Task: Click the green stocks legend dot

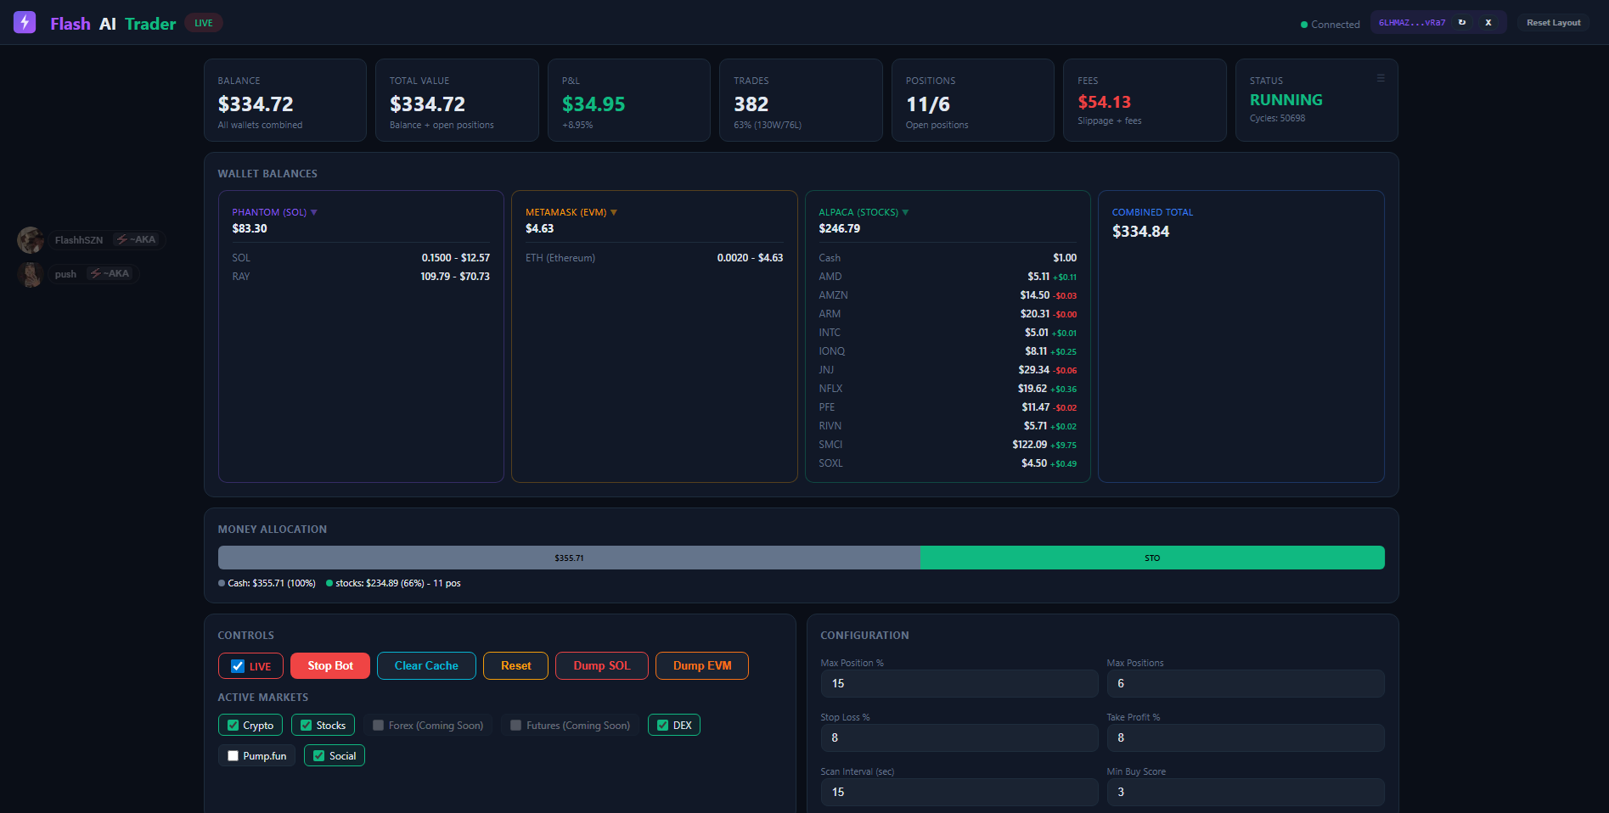Action: (x=329, y=583)
